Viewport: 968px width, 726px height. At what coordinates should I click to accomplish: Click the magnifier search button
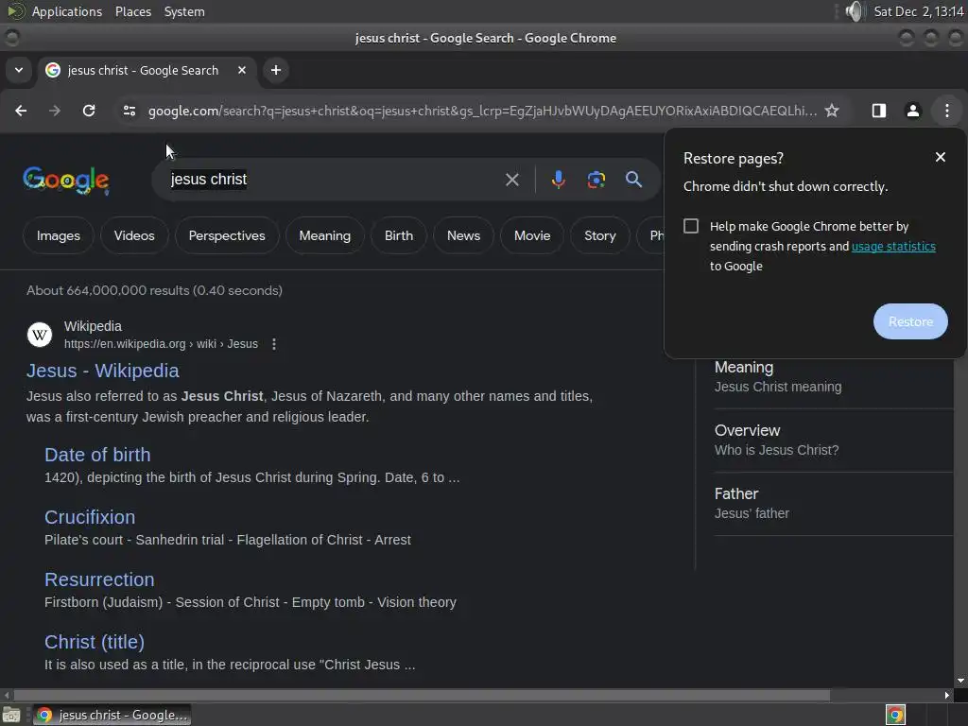point(633,180)
